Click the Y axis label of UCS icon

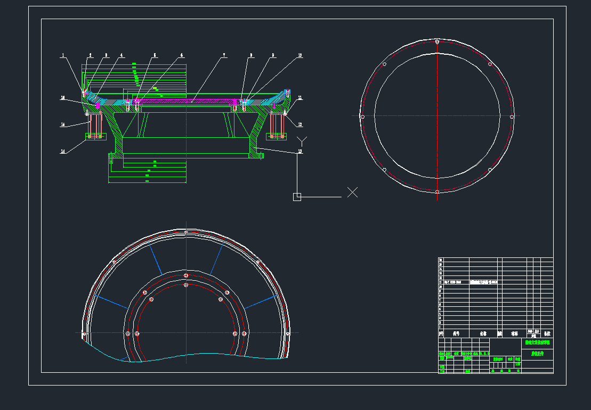tap(302, 140)
